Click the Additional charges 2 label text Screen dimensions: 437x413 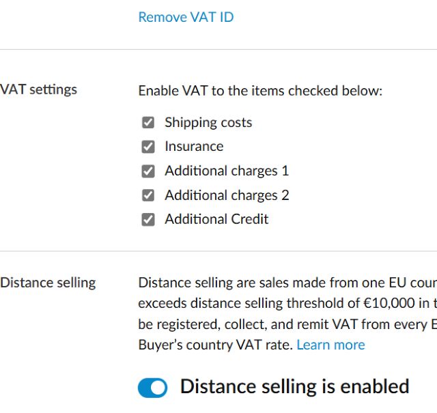[227, 195]
